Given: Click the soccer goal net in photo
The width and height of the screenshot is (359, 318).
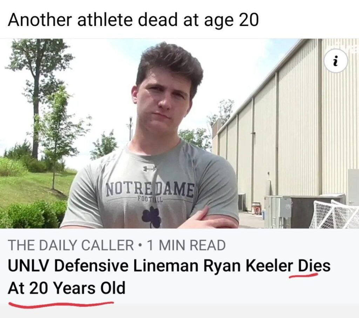Looking at the screenshot, I should point(334,214).
